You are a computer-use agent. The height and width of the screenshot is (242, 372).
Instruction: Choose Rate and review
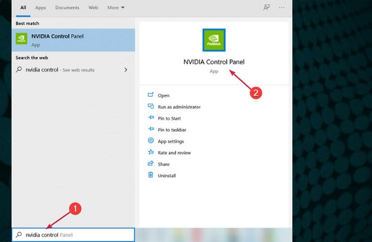point(174,153)
